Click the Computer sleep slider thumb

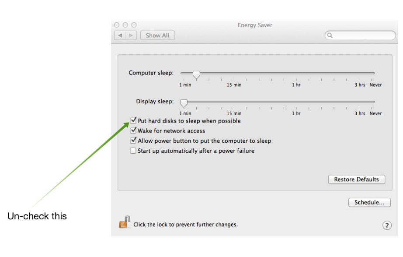pos(196,74)
